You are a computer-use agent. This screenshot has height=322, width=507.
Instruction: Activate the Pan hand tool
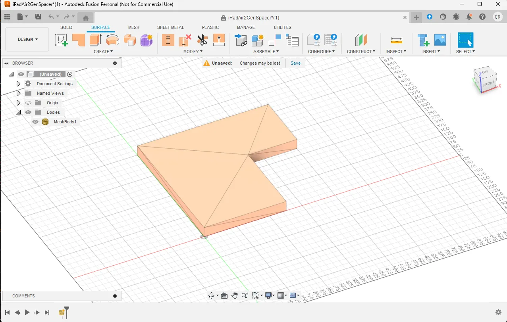(x=235, y=295)
